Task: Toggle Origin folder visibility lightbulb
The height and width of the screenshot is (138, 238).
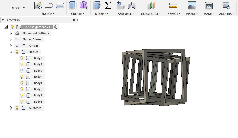Action: point(17,46)
